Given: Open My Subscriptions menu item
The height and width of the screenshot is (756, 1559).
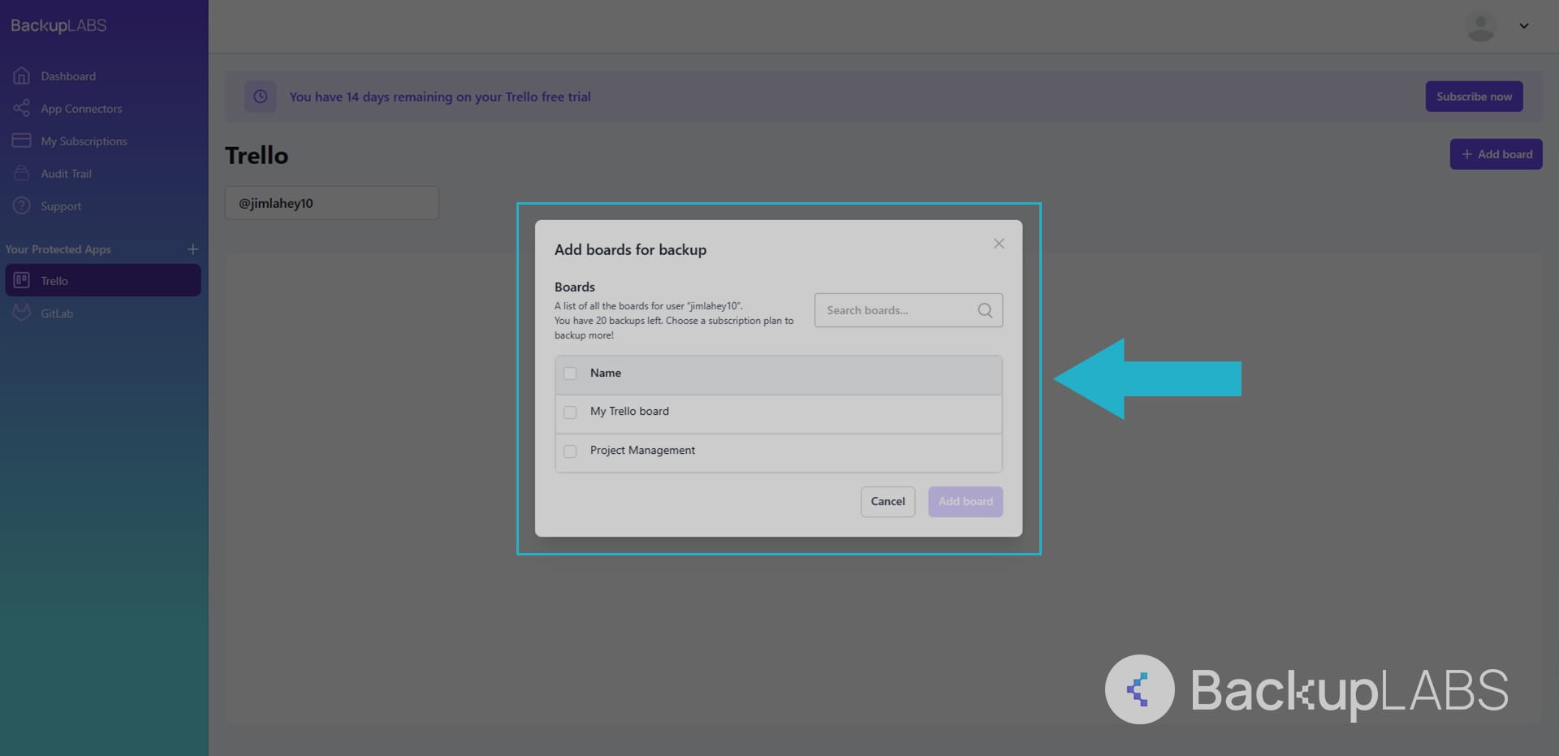Looking at the screenshot, I should pyautogui.click(x=84, y=140).
